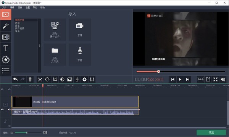
Task: Select 音乐 in the category list
Action: (17, 25)
